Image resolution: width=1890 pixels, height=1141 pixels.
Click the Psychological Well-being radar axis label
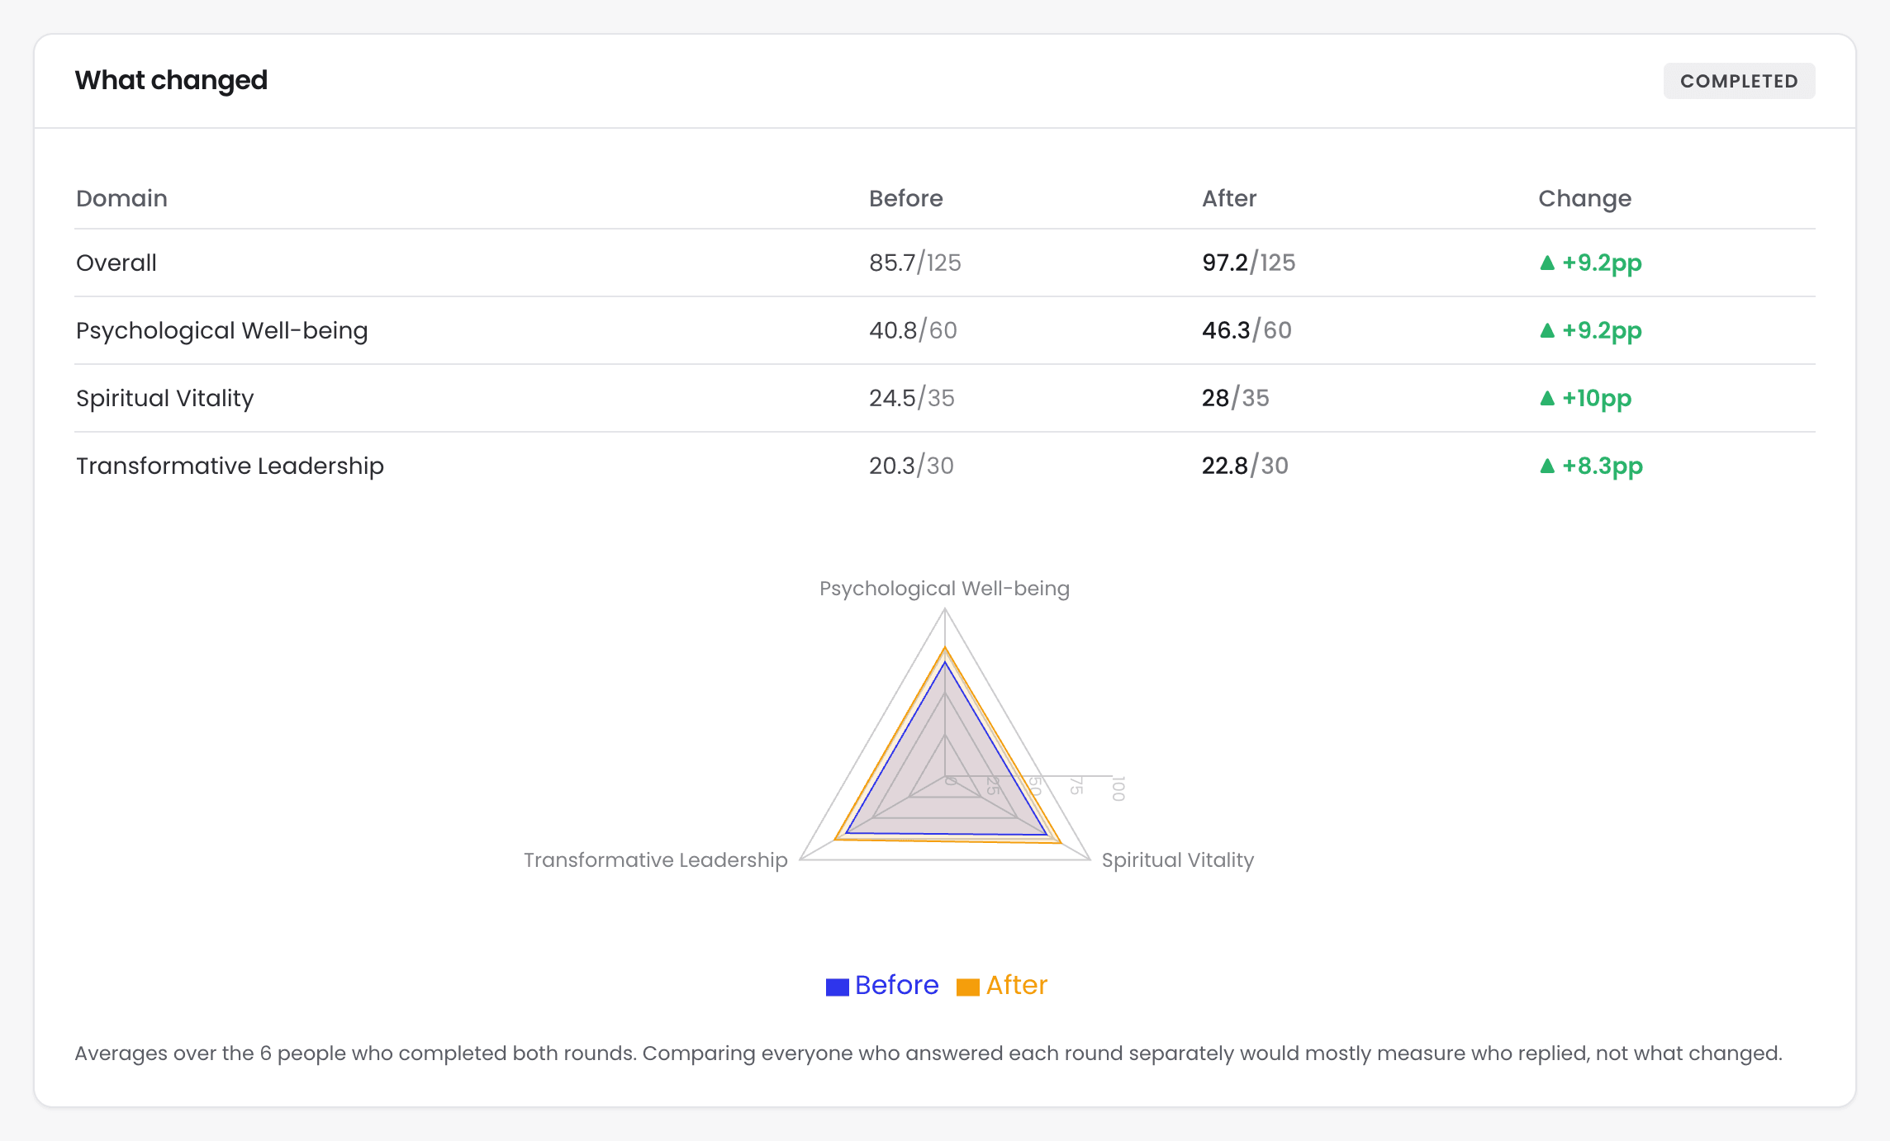point(944,589)
